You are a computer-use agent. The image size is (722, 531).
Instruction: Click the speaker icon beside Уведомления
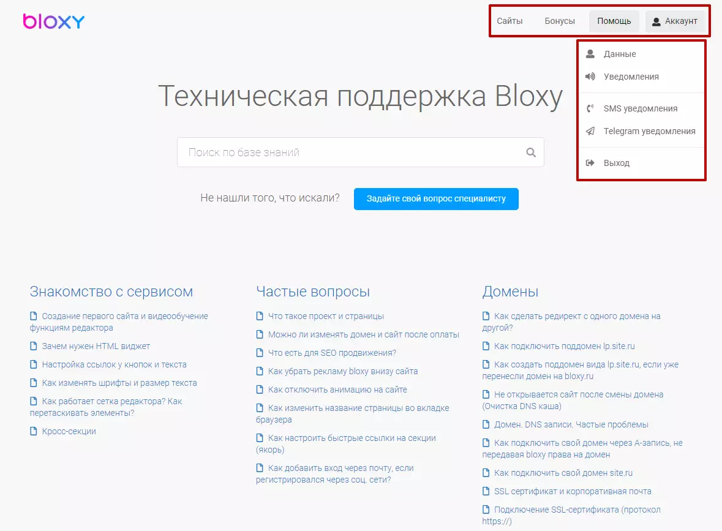590,77
